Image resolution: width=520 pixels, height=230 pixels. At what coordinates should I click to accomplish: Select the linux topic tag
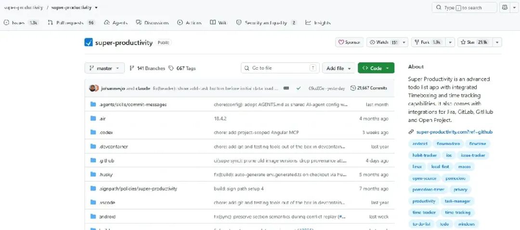pyautogui.click(x=417, y=167)
